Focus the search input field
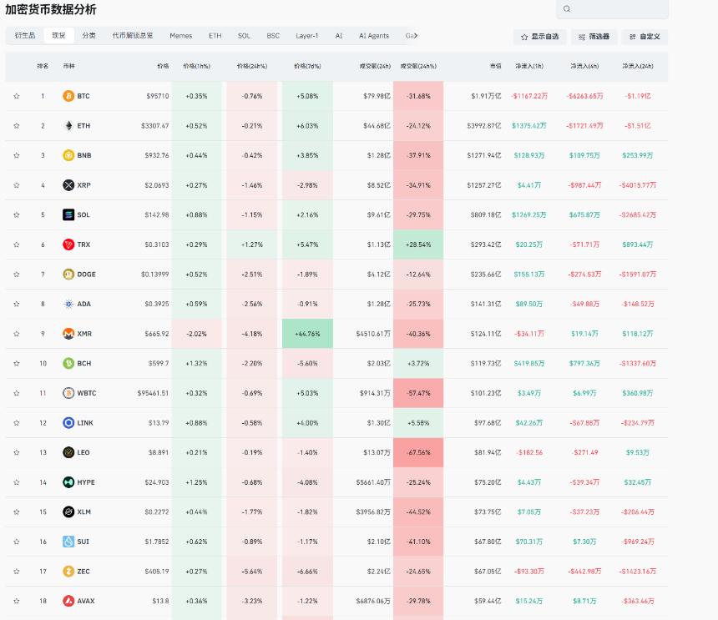Viewport: 718px width, 620px height. coord(612,8)
